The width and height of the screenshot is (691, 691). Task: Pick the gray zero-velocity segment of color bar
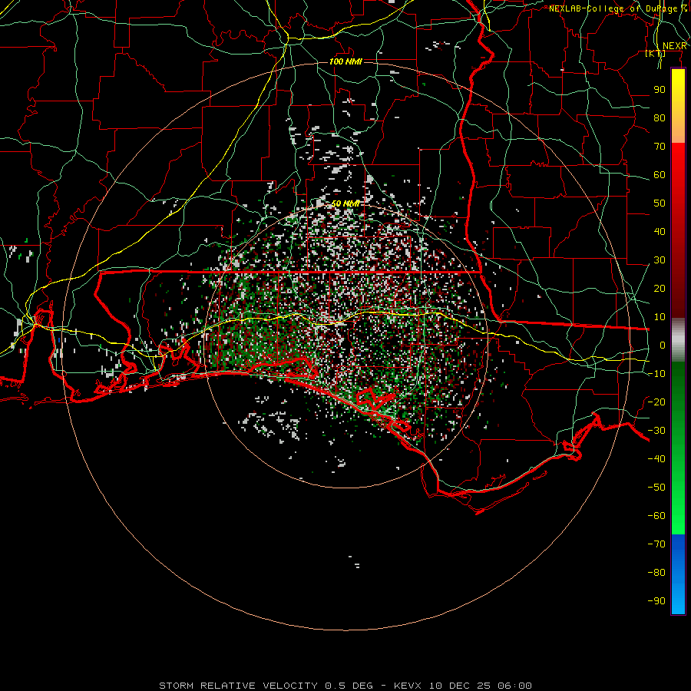678,340
